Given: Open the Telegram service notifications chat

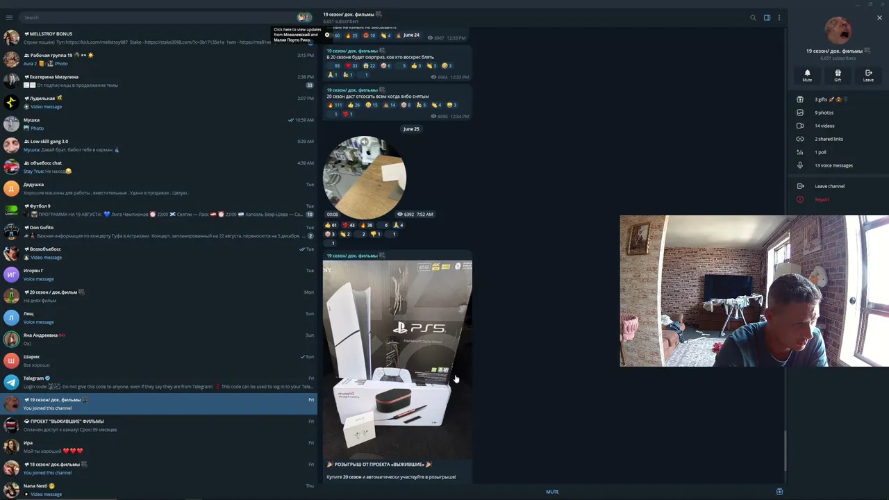Looking at the screenshot, I should point(158,382).
